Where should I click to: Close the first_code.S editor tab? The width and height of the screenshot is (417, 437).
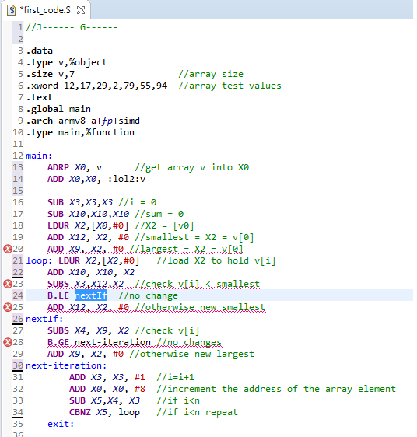coord(81,10)
